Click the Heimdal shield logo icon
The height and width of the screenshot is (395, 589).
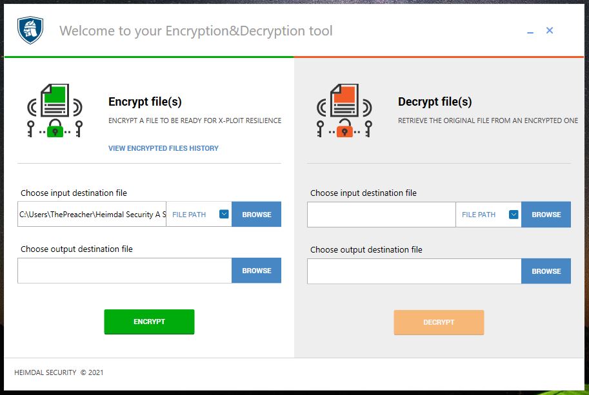(x=30, y=30)
